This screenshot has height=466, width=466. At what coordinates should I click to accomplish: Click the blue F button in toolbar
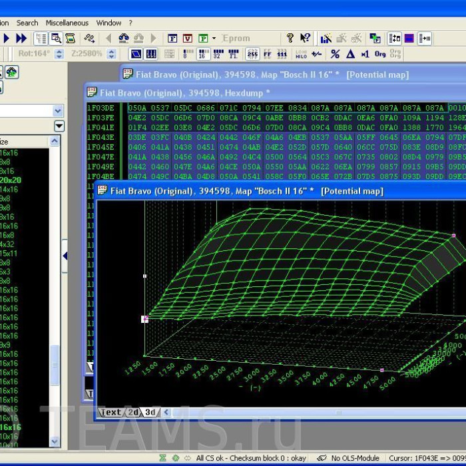tap(172, 38)
